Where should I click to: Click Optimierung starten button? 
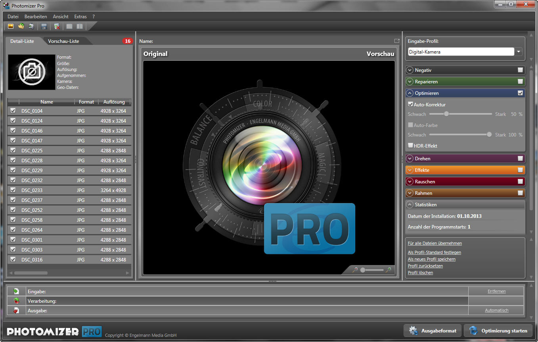pyautogui.click(x=498, y=330)
